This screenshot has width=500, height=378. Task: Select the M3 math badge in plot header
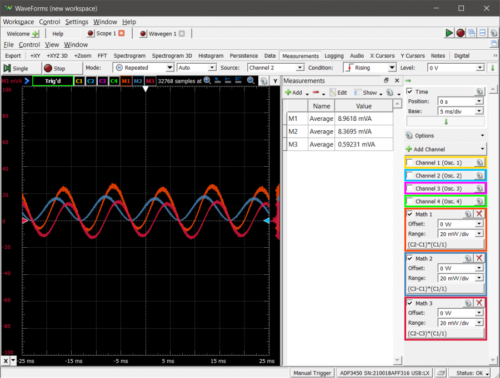(x=150, y=81)
